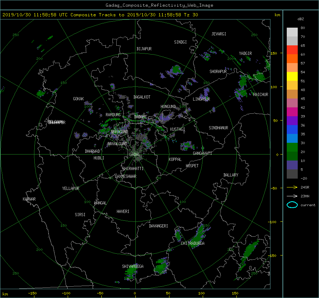Viewport: 319px width, 298px height.
Task: Click the DHARWAD city label
Action: click(93, 151)
